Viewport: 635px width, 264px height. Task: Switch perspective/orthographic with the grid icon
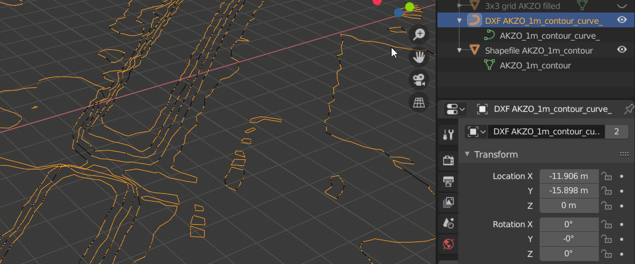click(418, 102)
